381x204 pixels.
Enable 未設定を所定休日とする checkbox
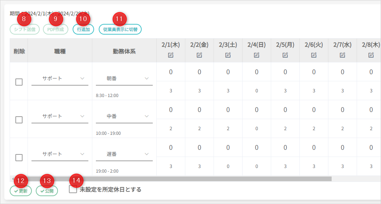pyautogui.click(x=73, y=189)
